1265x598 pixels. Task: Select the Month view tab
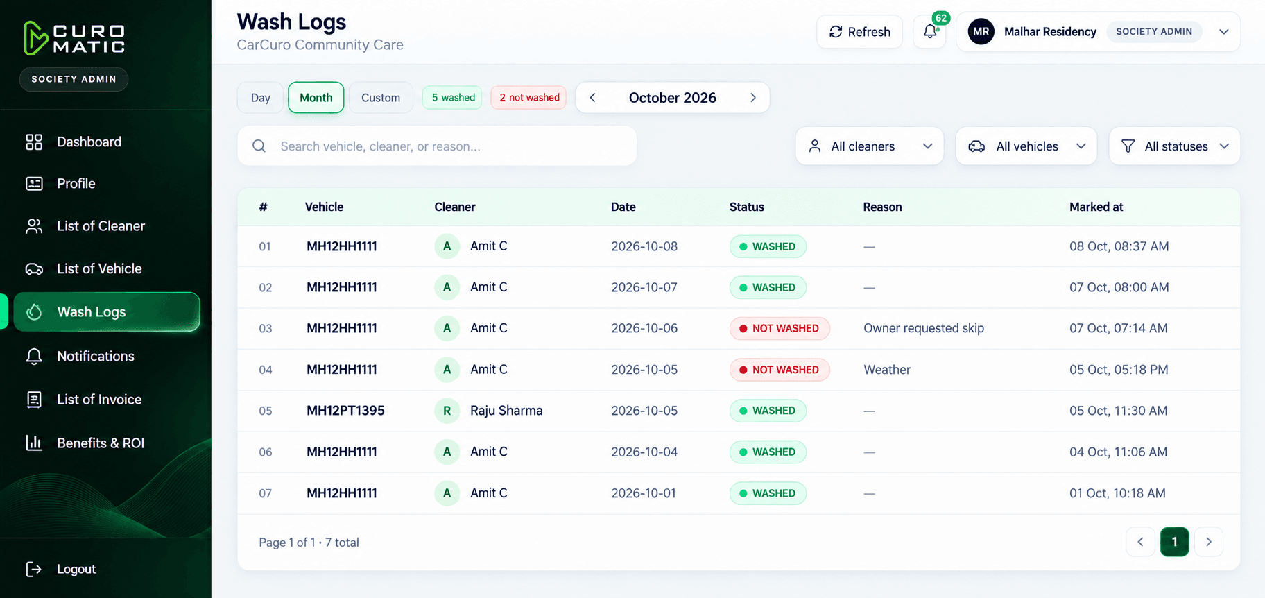[x=316, y=98]
